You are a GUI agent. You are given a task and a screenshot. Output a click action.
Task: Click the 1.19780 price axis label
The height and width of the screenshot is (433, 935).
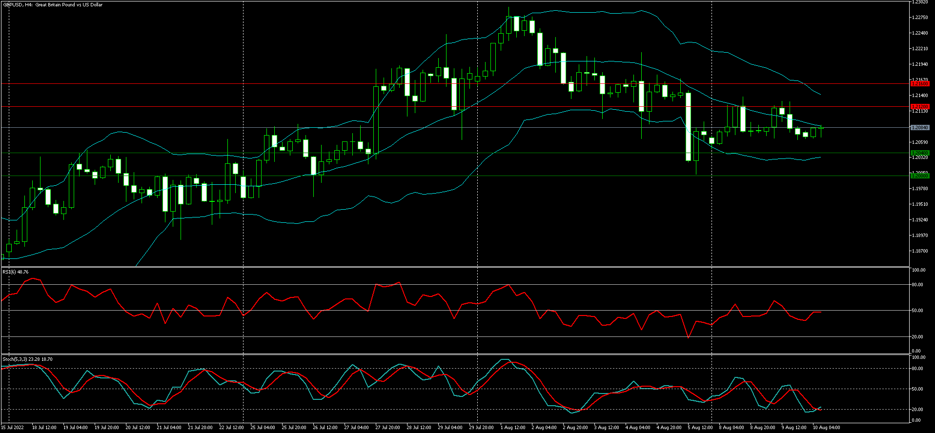(x=920, y=189)
